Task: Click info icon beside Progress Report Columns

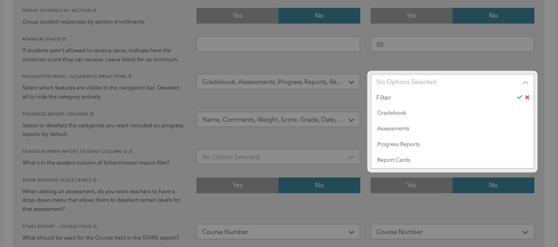Action: click(92, 114)
